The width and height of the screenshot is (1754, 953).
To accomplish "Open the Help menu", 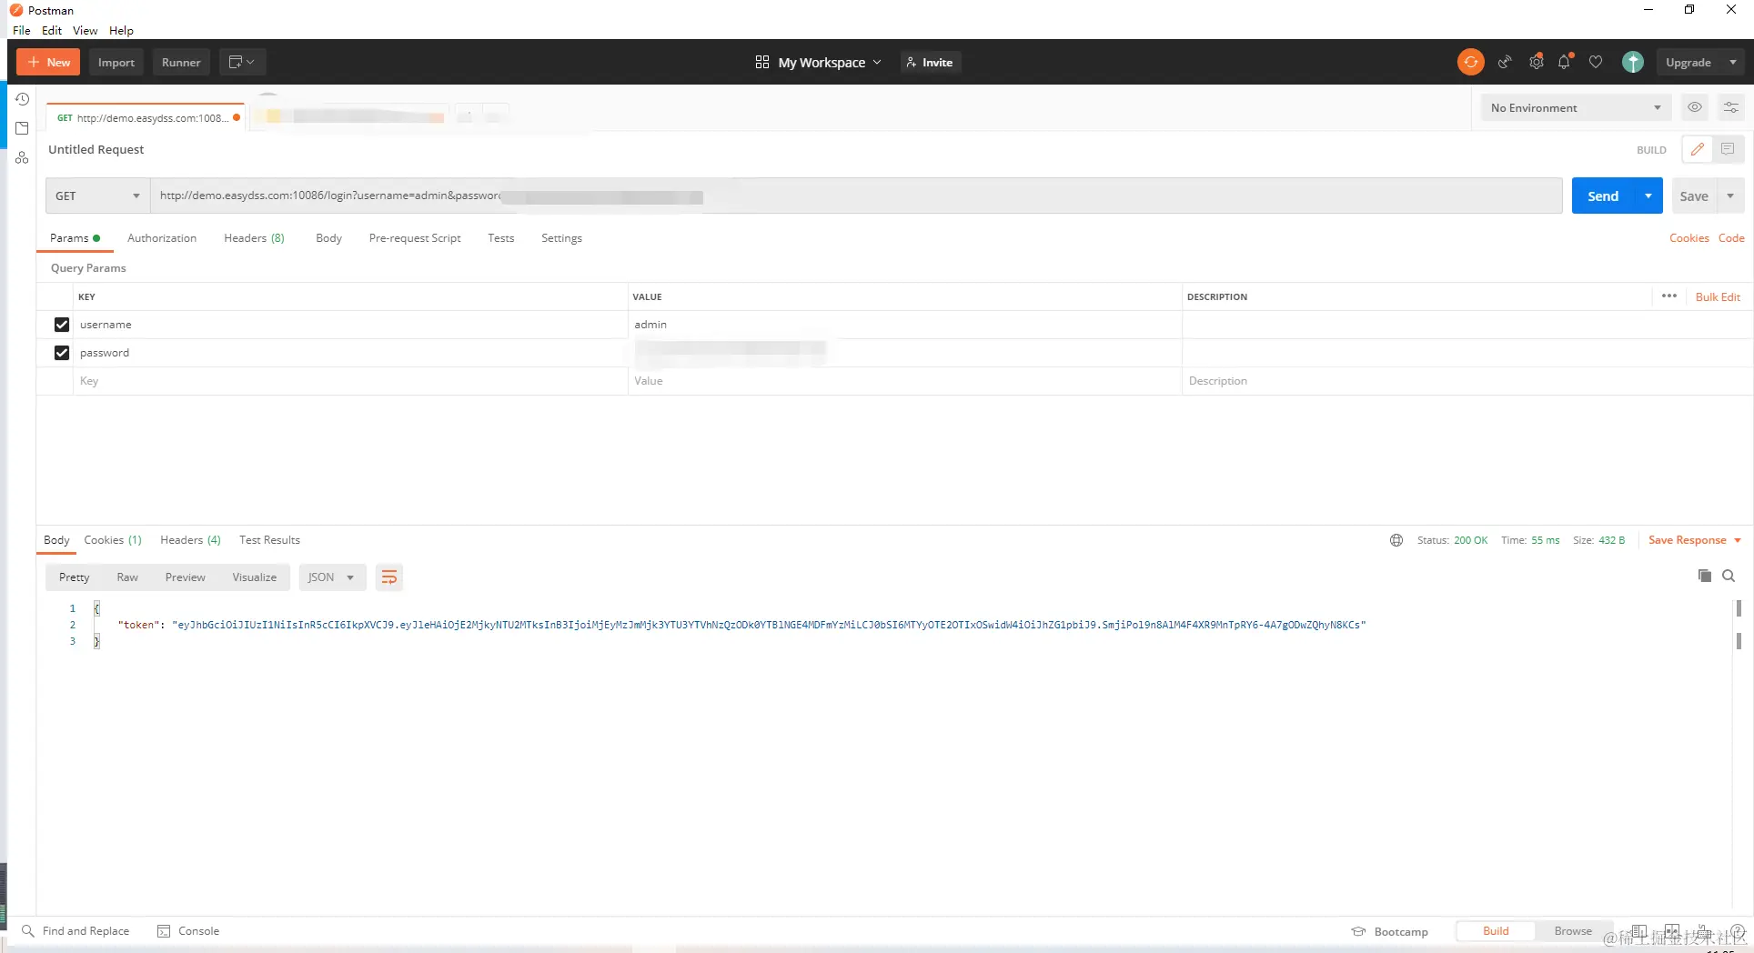I will [x=121, y=30].
